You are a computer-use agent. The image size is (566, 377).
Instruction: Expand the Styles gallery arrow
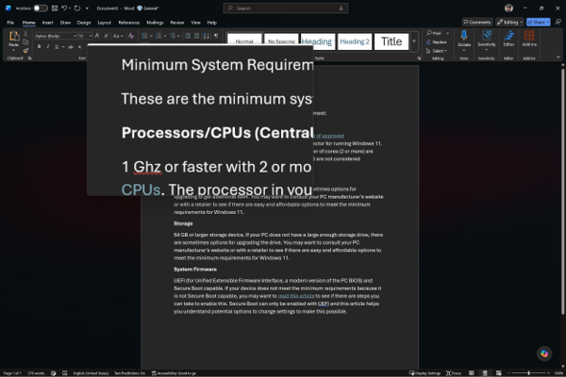(x=414, y=41)
